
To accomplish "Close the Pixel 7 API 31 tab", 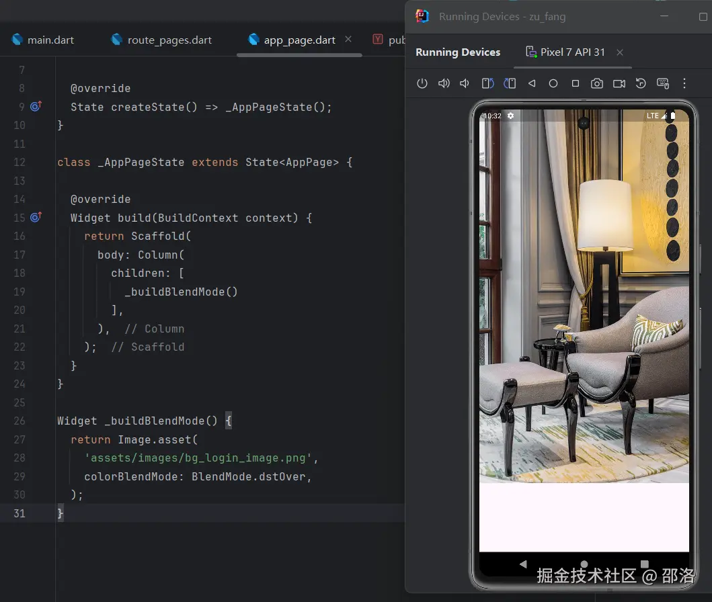I will click(620, 52).
